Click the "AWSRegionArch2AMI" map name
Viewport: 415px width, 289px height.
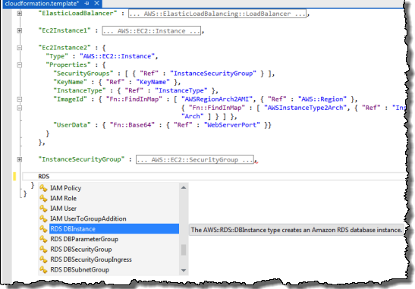pyautogui.click(x=217, y=99)
